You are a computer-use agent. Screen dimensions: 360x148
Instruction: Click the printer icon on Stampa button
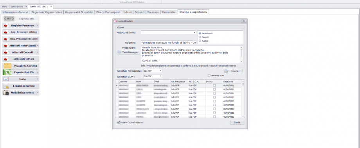click(x=226, y=71)
